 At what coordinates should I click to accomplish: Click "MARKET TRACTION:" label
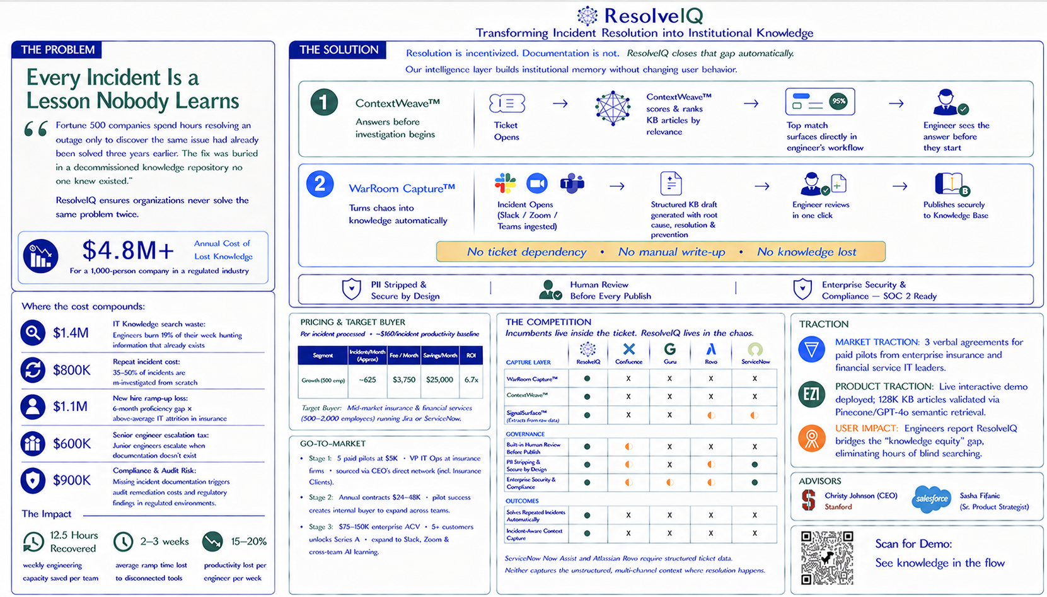[x=877, y=342]
